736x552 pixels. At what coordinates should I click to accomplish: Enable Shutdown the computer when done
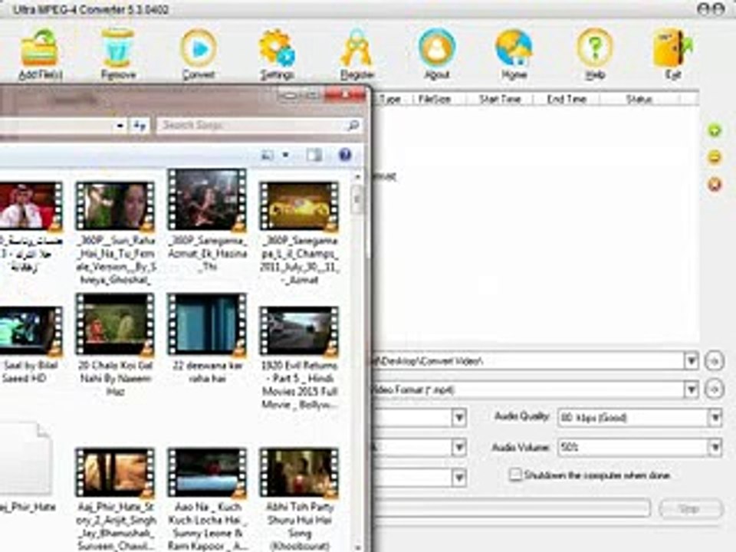[x=515, y=475]
